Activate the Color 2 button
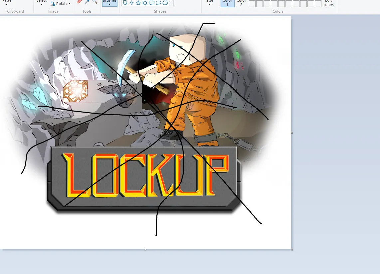The width and height of the screenshot is (380, 274). (241, 3)
